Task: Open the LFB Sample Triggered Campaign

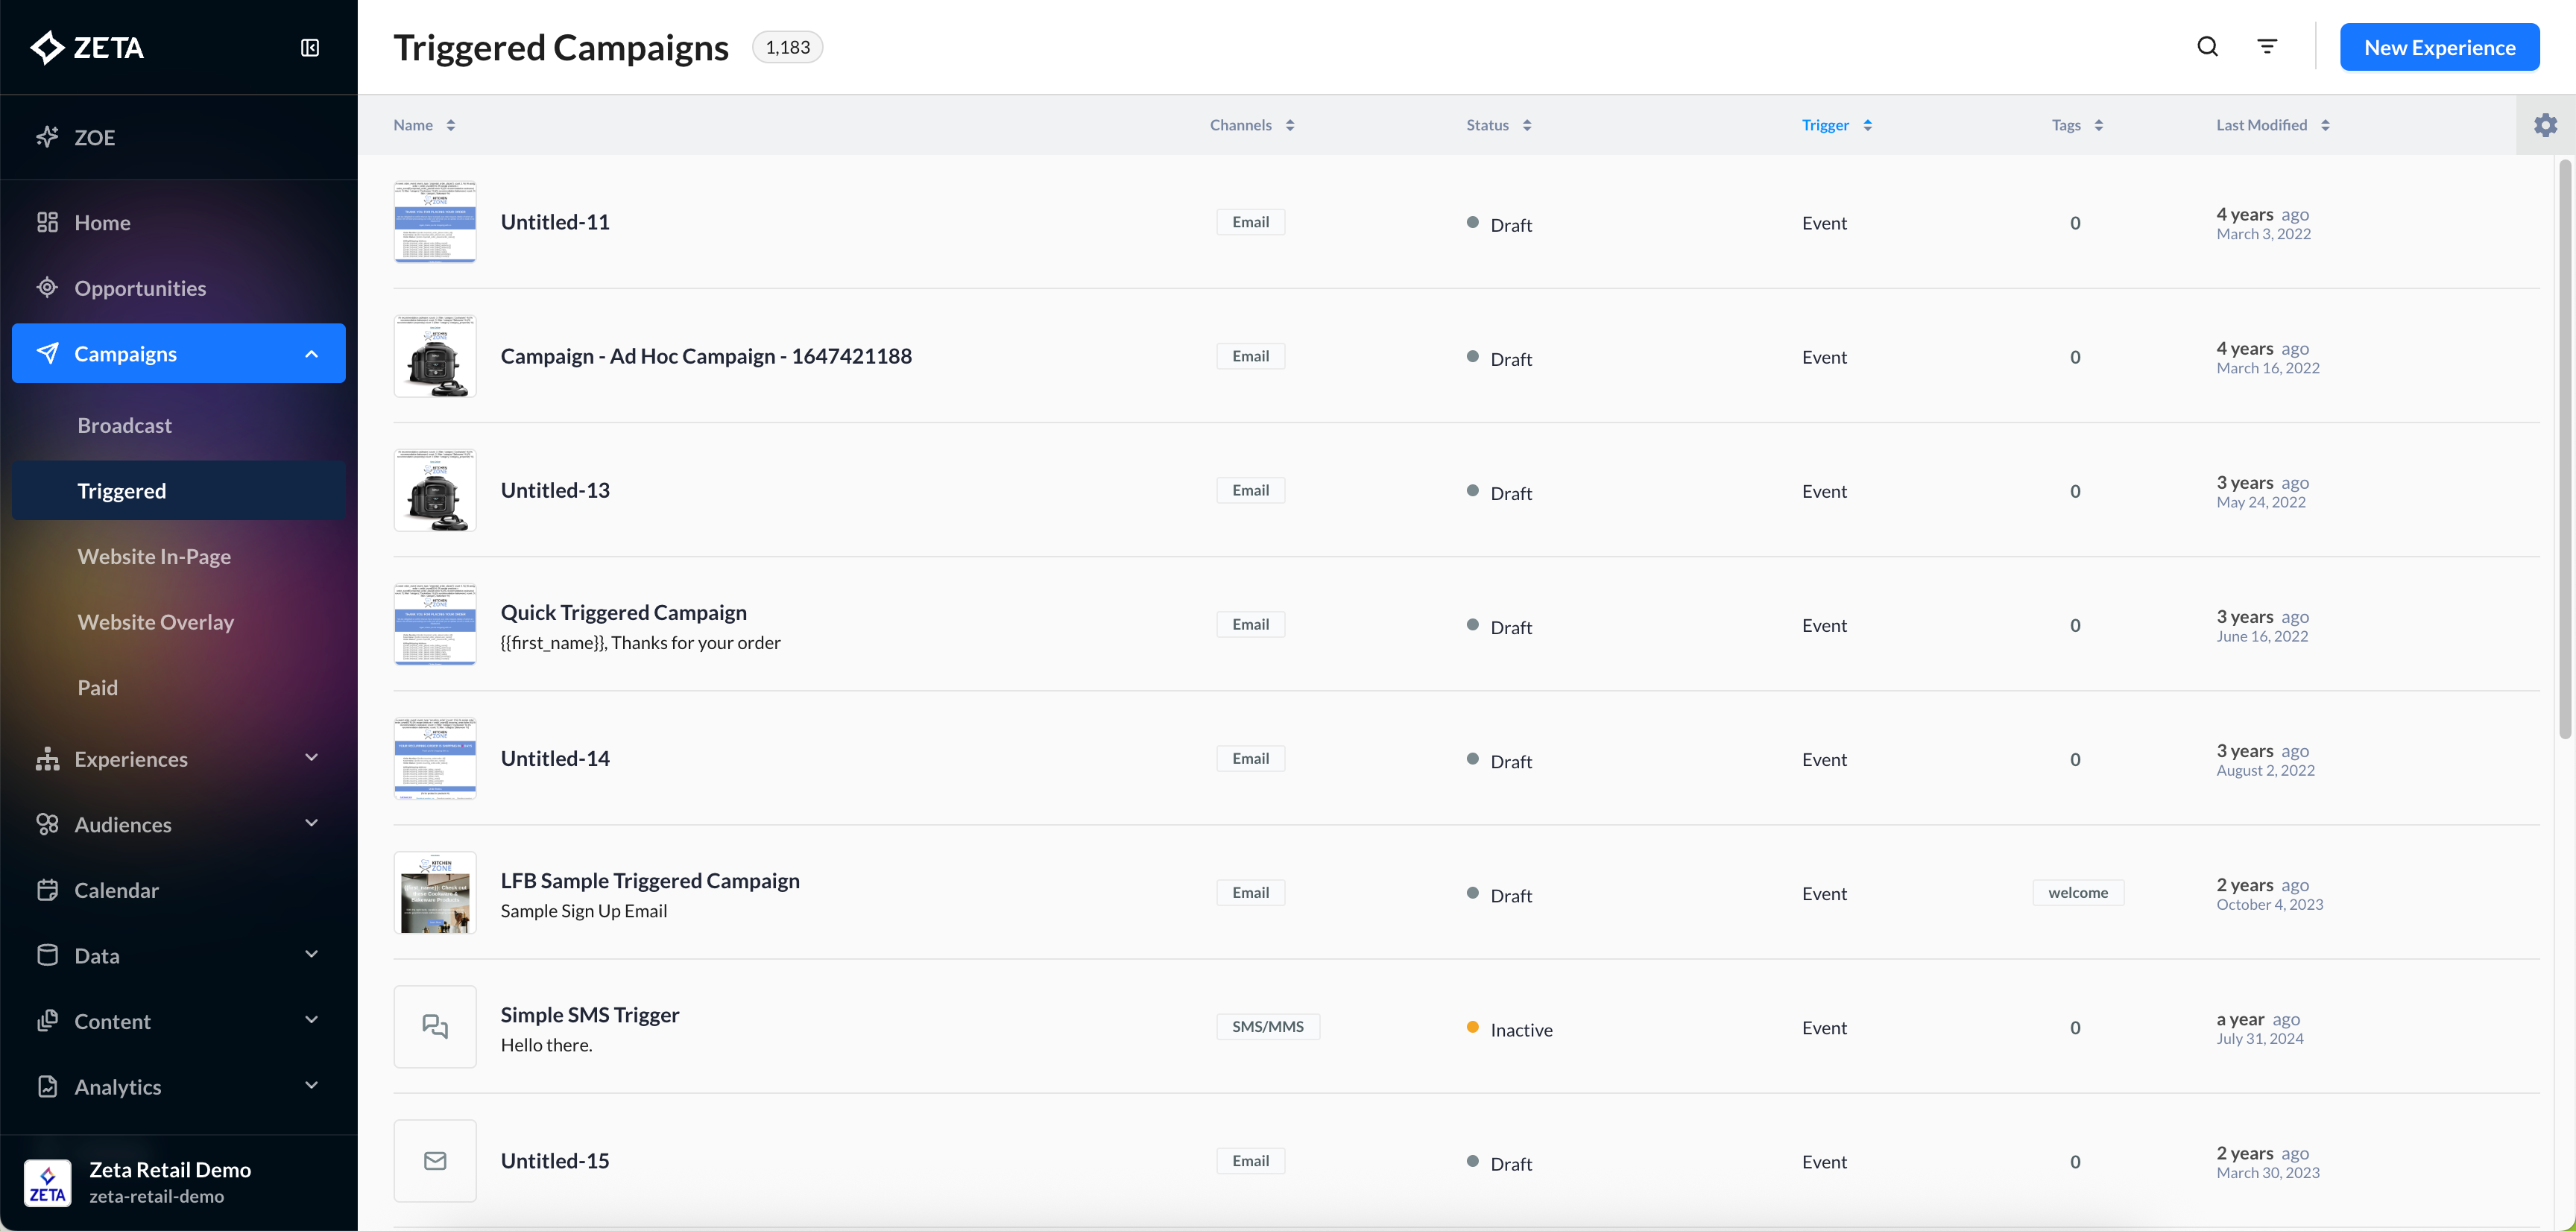Action: click(x=650, y=880)
